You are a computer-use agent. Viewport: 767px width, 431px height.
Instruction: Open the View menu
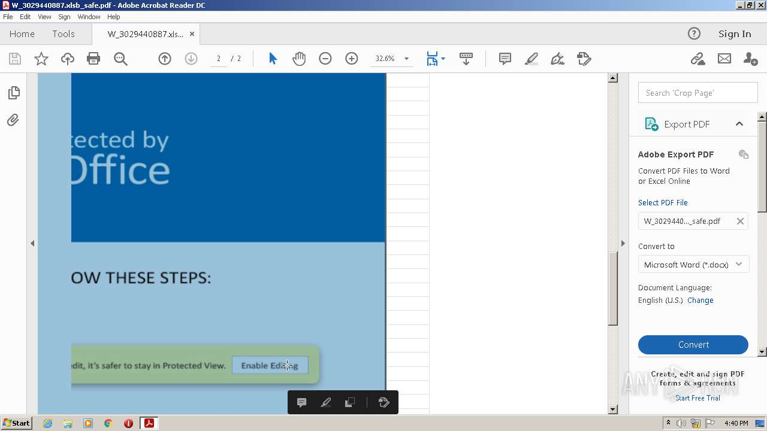[x=44, y=17]
